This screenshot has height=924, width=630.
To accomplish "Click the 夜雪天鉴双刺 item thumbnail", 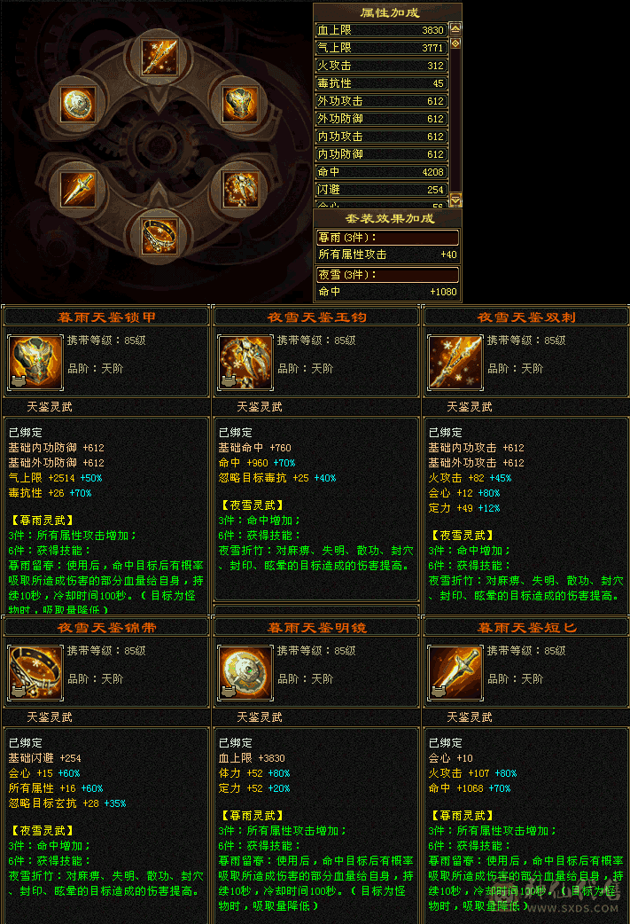I will [455, 363].
